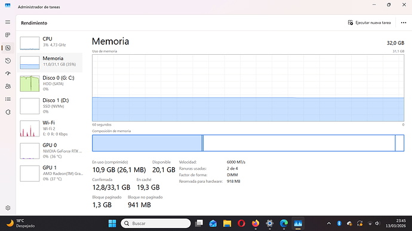Open Settings gear on taskbar
412x231 pixels.
[269, 223]
